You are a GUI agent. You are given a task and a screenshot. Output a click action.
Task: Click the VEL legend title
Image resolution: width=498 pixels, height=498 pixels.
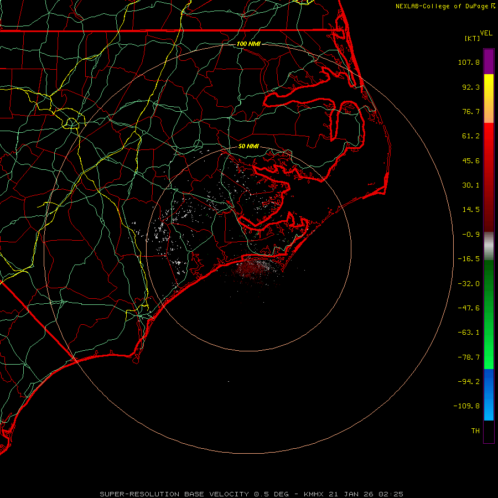[x=486, y=33]
